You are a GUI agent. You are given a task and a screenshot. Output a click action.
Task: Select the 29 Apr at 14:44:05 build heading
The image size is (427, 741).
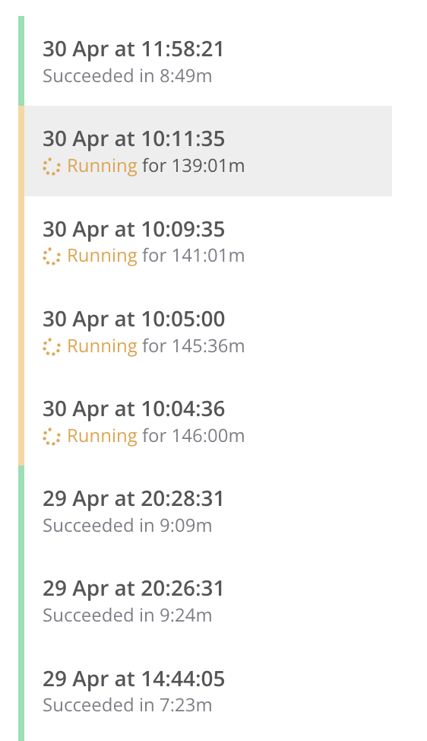134,679
